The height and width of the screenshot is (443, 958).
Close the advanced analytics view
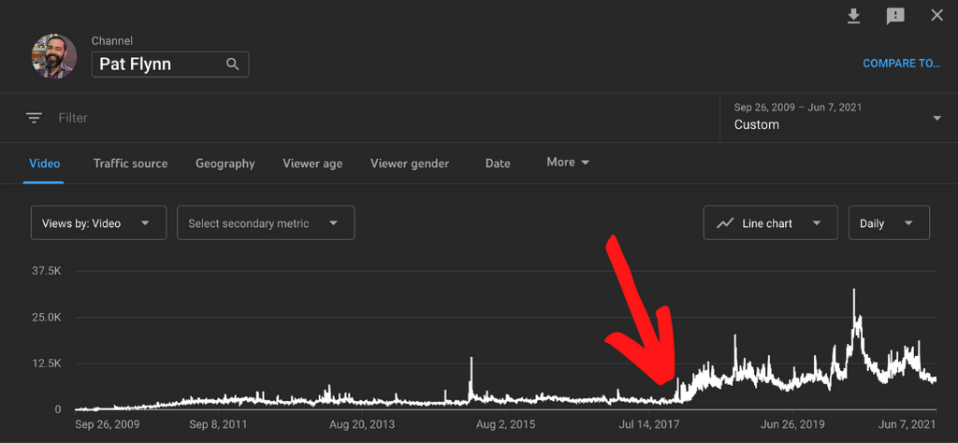(936, 15)
